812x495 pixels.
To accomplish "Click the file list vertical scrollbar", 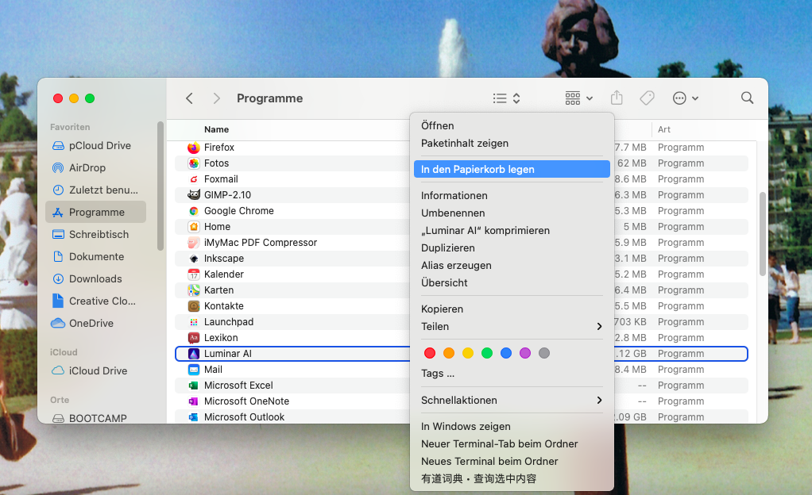I will [762, 234].
